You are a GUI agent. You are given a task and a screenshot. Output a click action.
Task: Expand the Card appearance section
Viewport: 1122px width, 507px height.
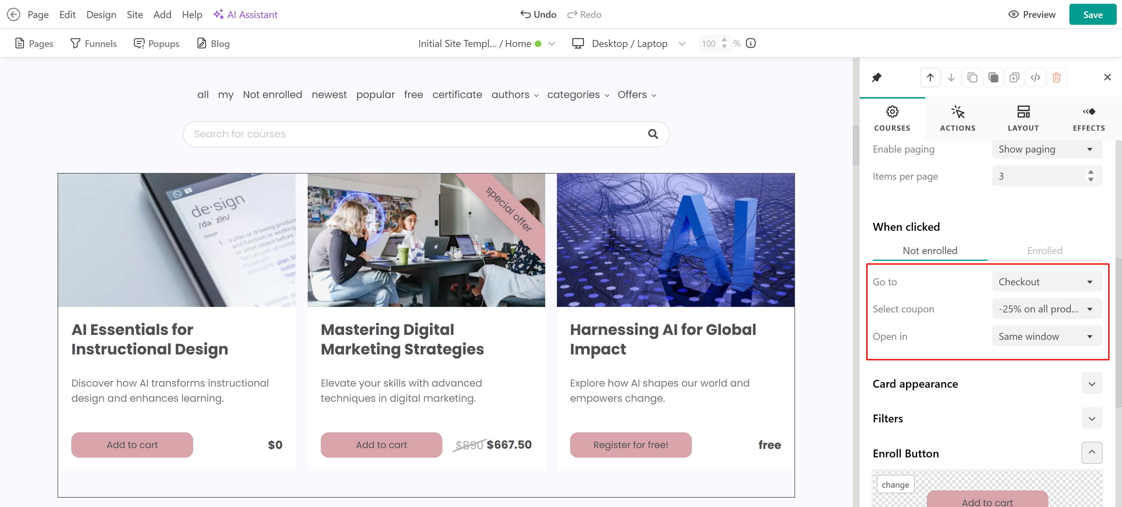click(x=1092, y=384)
